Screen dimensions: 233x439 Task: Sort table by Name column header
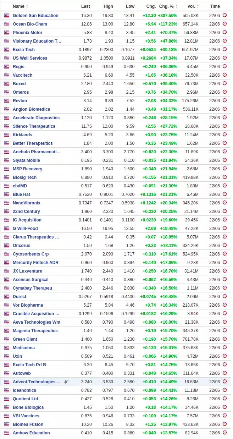pyautogui.click(x=20, y=6)
